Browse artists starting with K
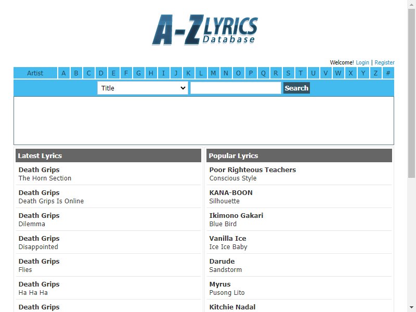 click(x=188, y=73)
